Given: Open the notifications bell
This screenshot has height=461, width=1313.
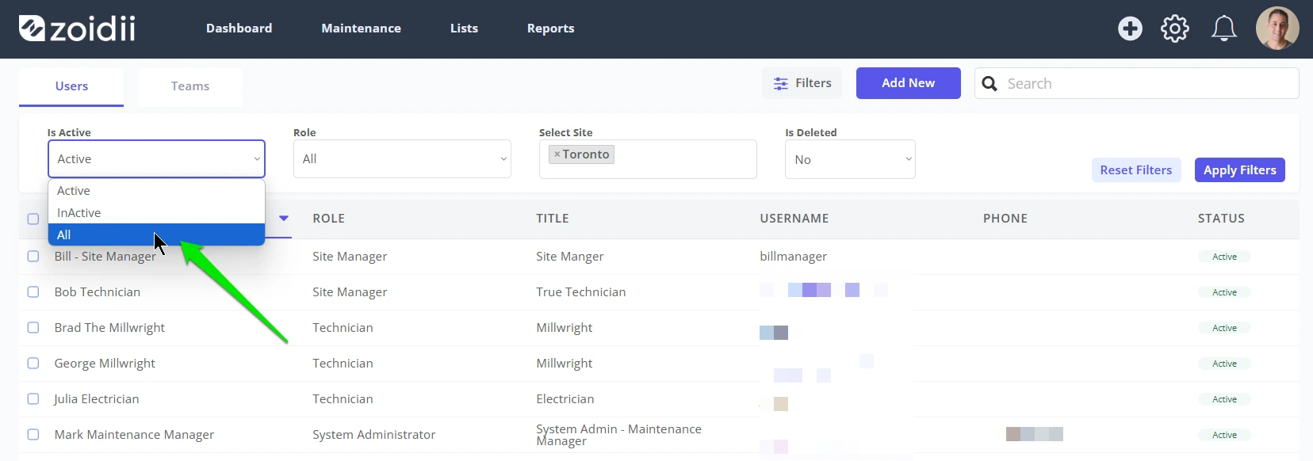Looking at the screenshot, I should click(1224, 29).
